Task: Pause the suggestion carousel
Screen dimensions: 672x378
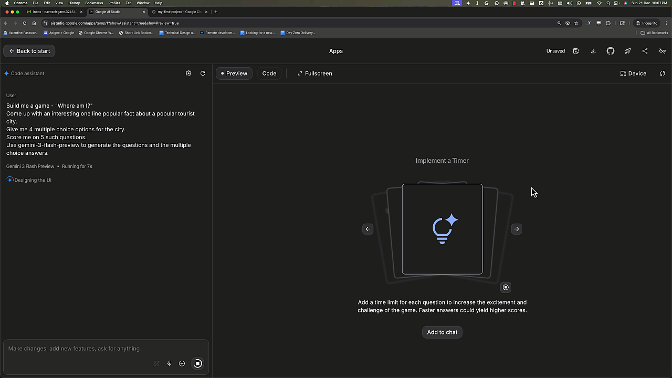Action: (x=506, y=287)
